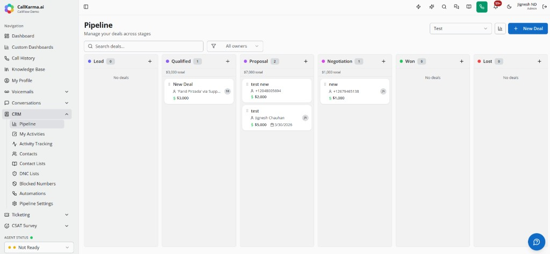Click the +12679465138 phone number
The height and width of the screenshot is (254, 550).
(346, 91)
